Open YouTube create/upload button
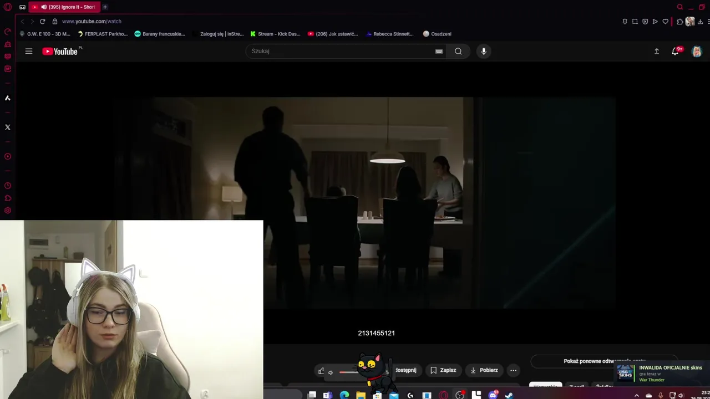The height and width of the screenshot is (399, 710). (x=657, y=51)
